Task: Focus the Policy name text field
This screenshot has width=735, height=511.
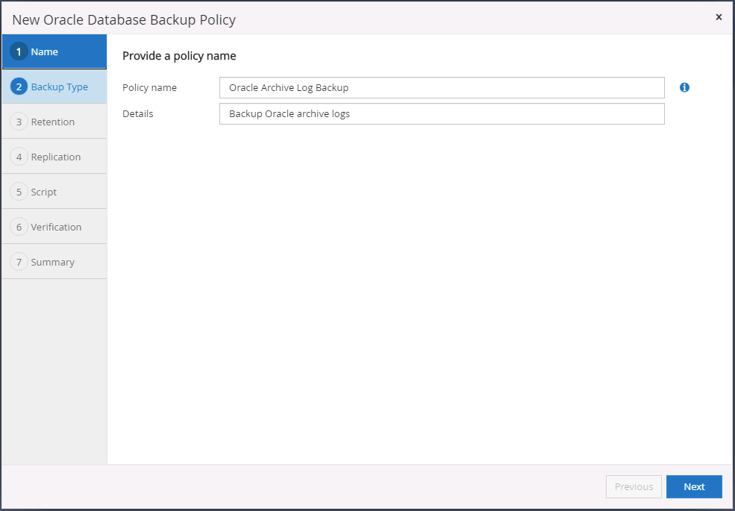Action: 442,87
